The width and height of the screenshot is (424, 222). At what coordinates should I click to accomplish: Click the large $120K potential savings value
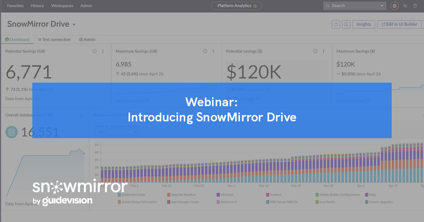coord(254,72)
